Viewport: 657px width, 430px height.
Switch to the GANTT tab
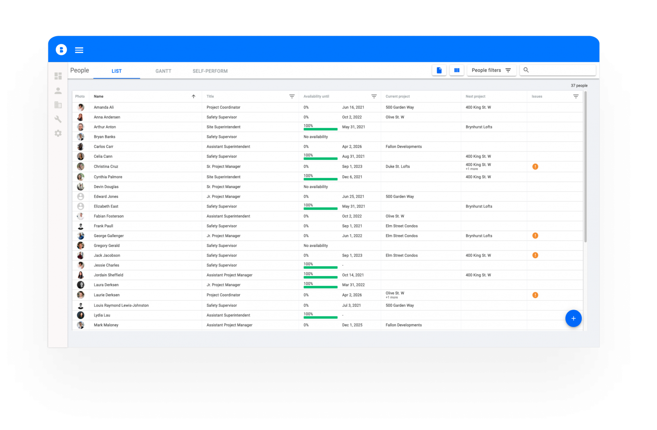163,71
